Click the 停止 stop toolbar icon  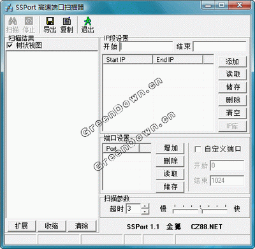point(29,21)
